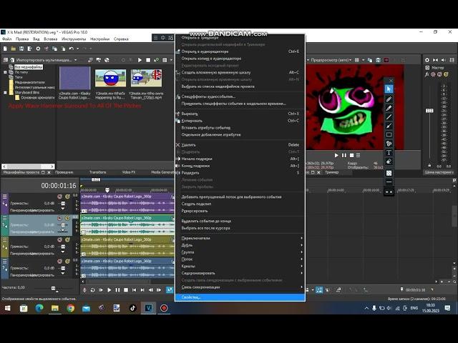Click the record microphone icon in transport
This screenshot has height=343, width=458.
84,290
